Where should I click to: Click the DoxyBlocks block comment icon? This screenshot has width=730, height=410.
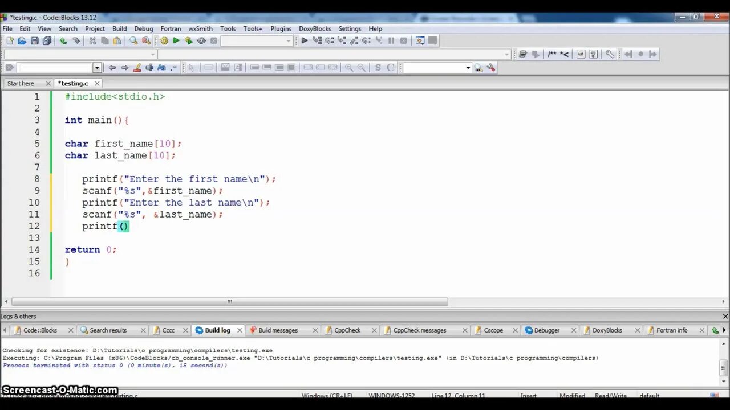coord(552,54)
